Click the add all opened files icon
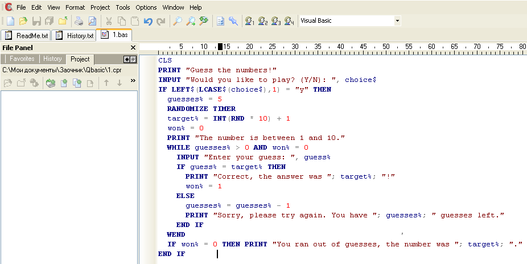 (51, 82)
